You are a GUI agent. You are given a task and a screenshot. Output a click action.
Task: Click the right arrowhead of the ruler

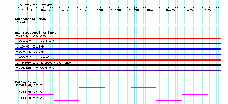[x=220, y=8]
